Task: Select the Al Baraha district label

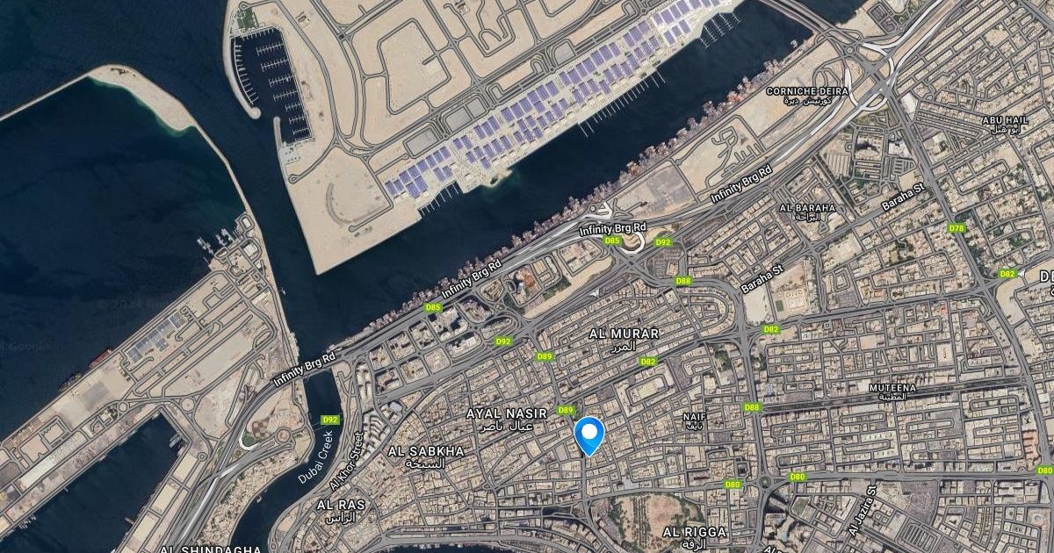Action: point(805,212)
